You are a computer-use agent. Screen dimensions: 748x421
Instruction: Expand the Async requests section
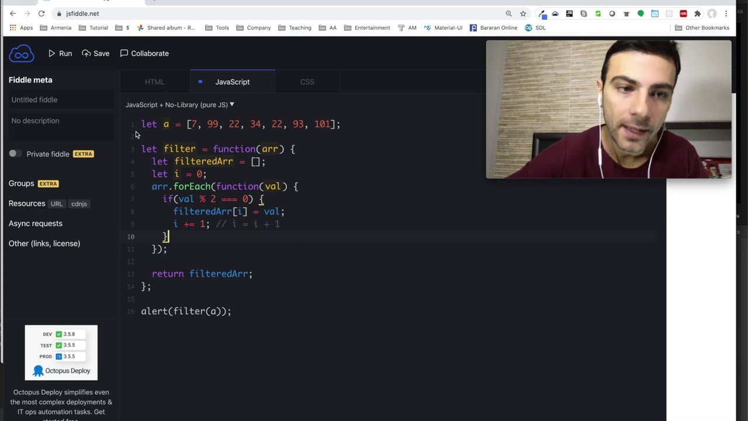click(36, 223)
